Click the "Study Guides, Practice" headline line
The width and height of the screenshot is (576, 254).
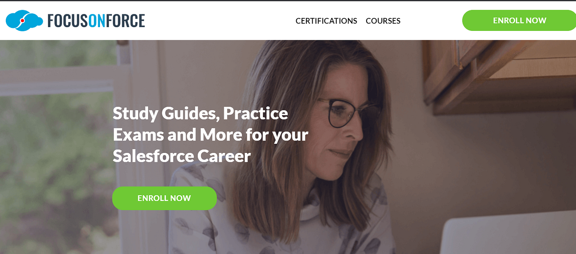(x=200, y=113)
